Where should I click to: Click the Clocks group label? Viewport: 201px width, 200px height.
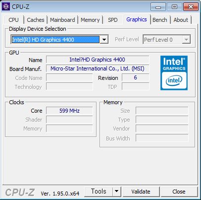[16, 102]
